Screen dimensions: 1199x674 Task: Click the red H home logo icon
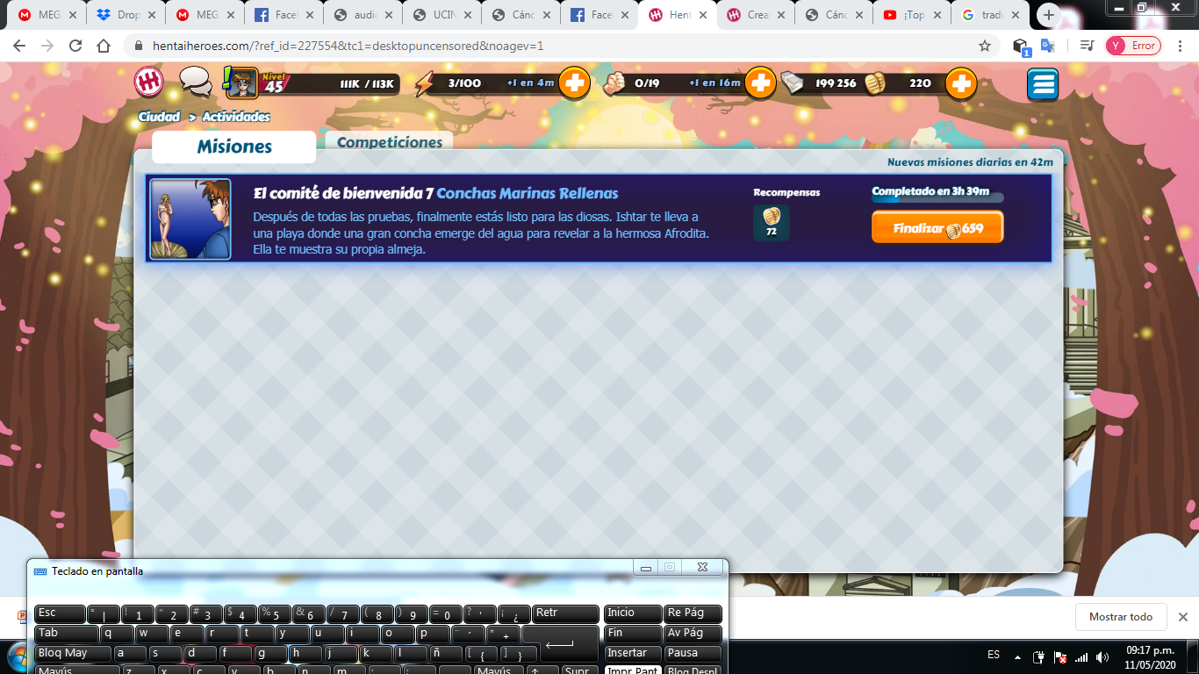click(149, 83)
